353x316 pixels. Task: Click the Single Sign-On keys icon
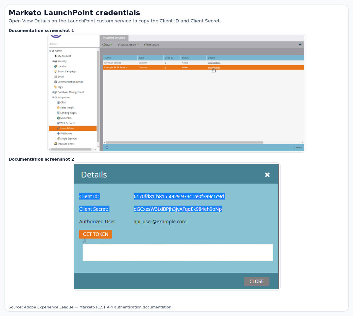[58, 138]
